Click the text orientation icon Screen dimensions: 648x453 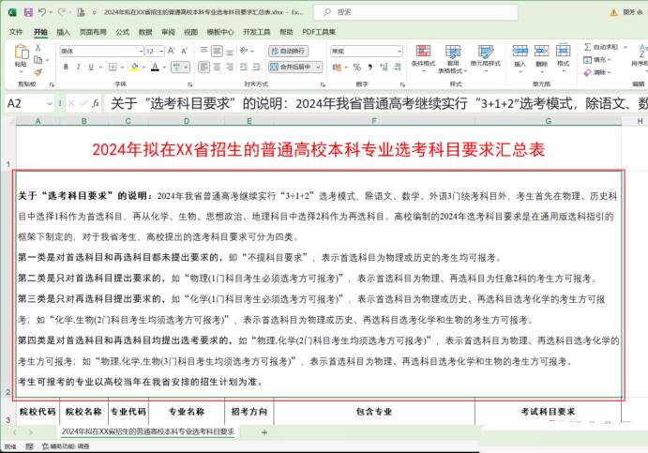pos(244,51)
